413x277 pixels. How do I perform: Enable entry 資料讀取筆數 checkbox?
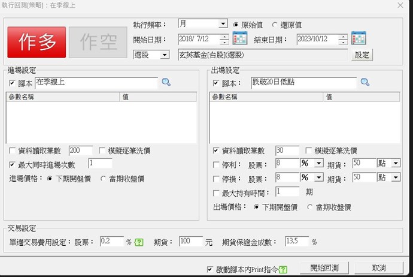tap(12, 150)
